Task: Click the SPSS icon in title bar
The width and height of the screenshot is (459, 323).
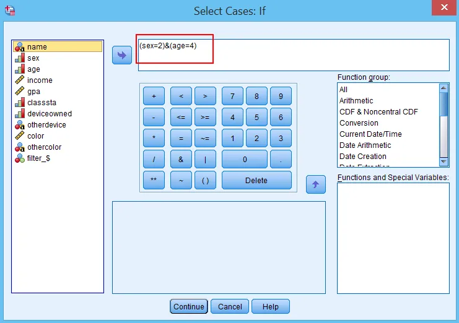Action: click(x=10, y=11)
